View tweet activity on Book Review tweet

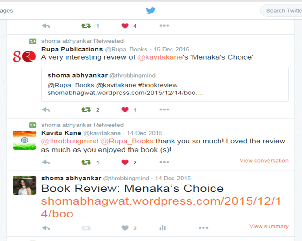tap(162, 228)
